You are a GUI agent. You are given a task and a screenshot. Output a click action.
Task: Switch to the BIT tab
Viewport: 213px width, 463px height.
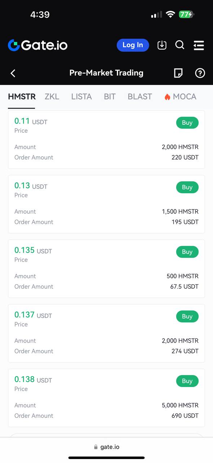[x=109, y=97]
